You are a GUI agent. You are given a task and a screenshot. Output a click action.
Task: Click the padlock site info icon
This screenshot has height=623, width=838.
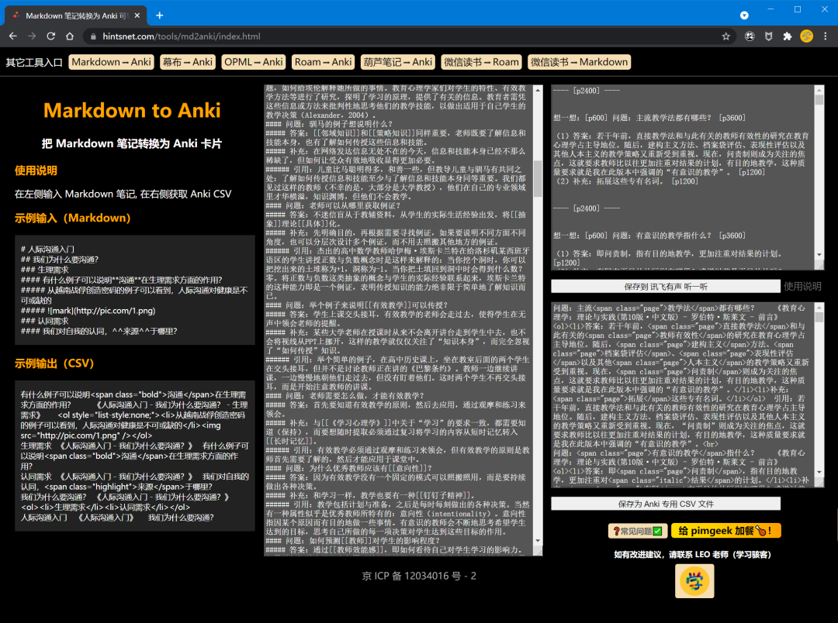(x=93, y=36)
